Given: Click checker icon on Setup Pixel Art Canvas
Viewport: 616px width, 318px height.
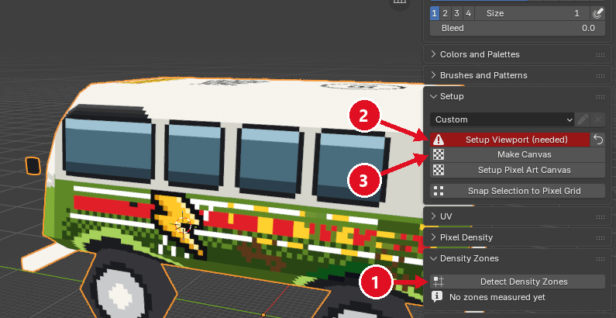Looking at the screenshot, I should coord(439,170).
